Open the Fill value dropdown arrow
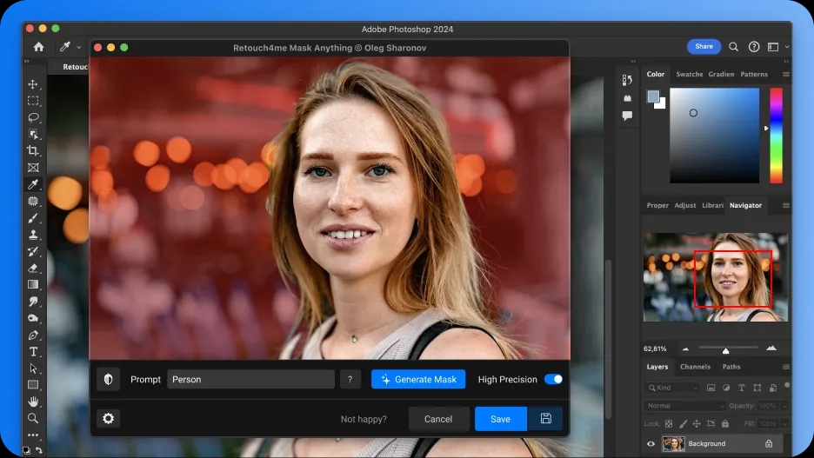This screenshot has width=814, height=458. (785, 424)
